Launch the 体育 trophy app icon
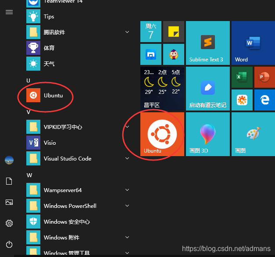 (x=33, y=48)
